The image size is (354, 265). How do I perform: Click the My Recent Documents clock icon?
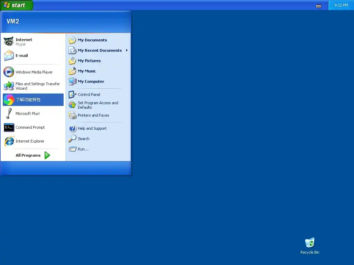(72, 50)
